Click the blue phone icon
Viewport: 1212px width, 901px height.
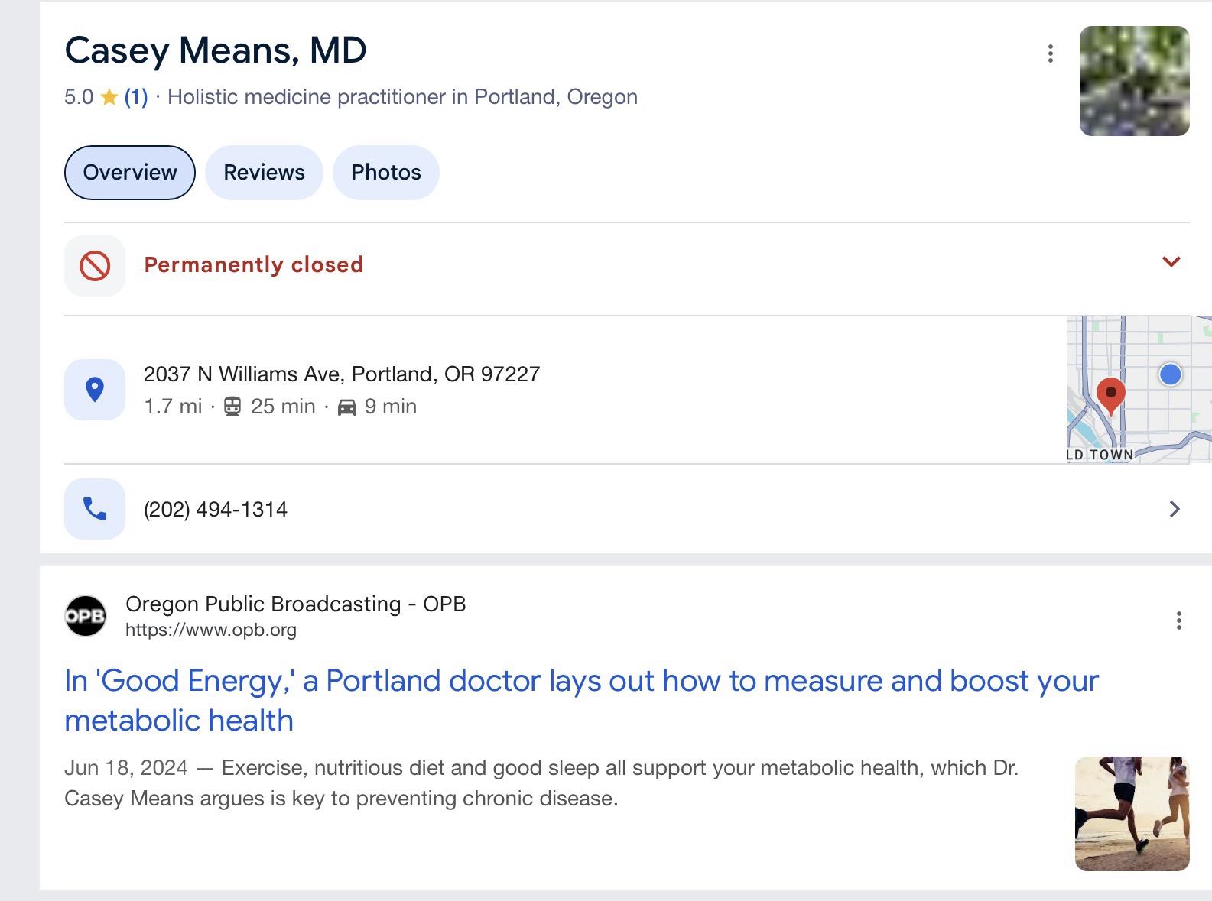point(95,509)
